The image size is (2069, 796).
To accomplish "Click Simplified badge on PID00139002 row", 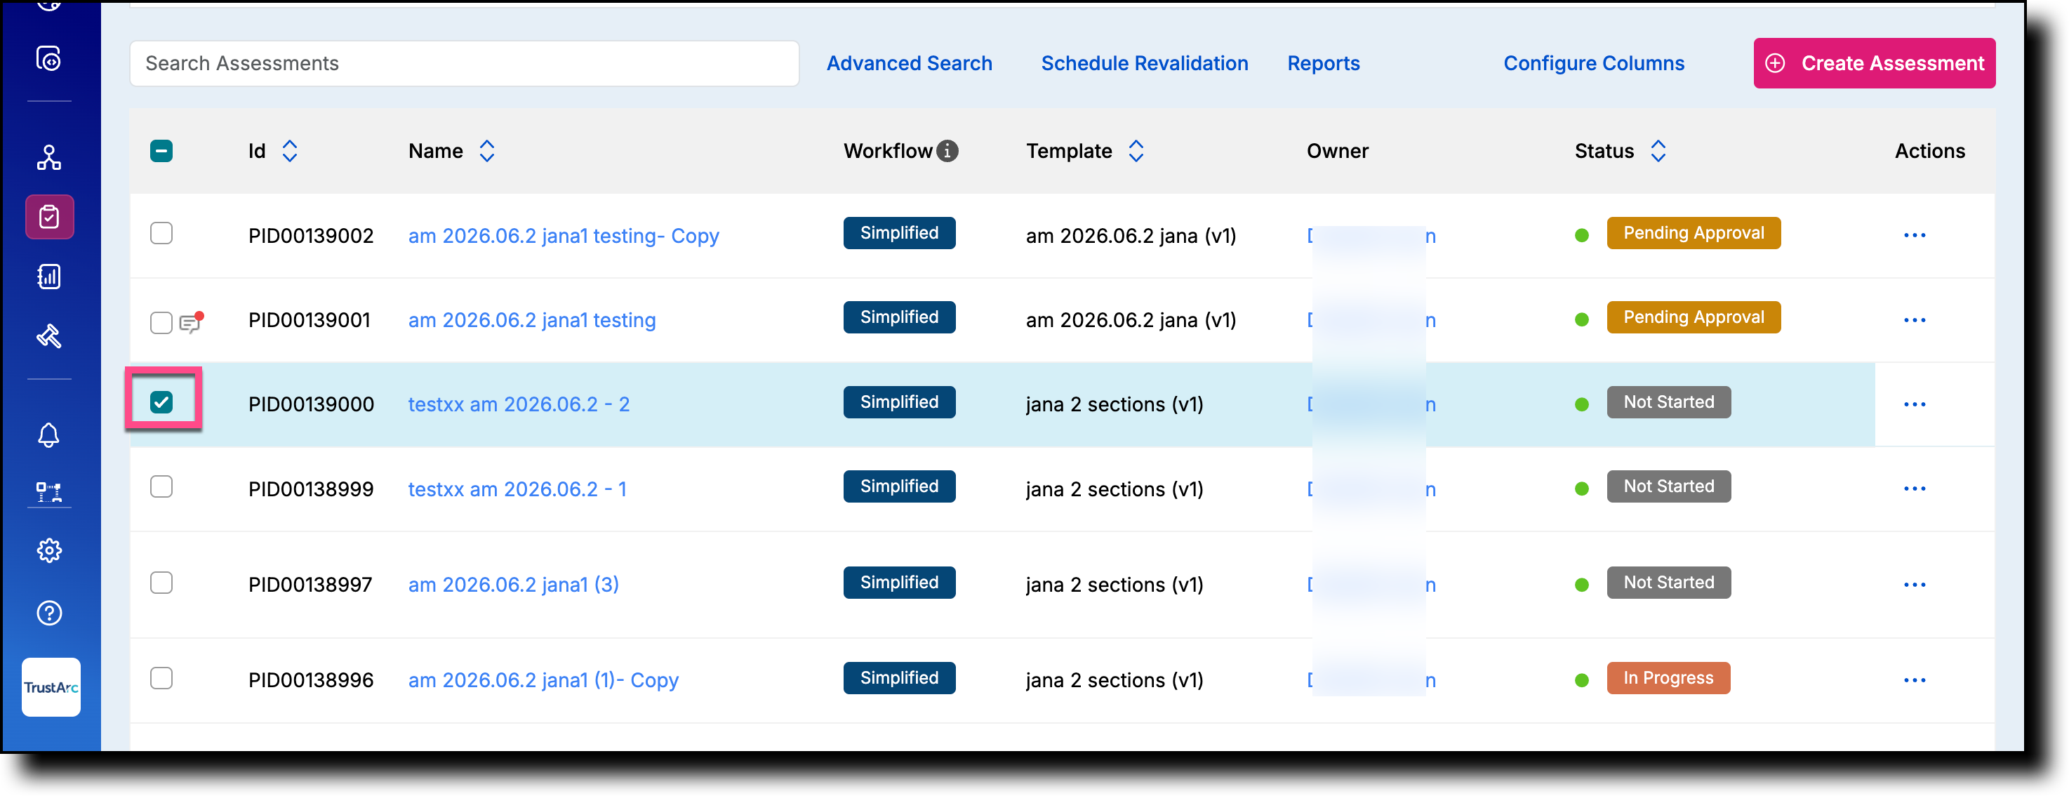I will pos(900,233).
